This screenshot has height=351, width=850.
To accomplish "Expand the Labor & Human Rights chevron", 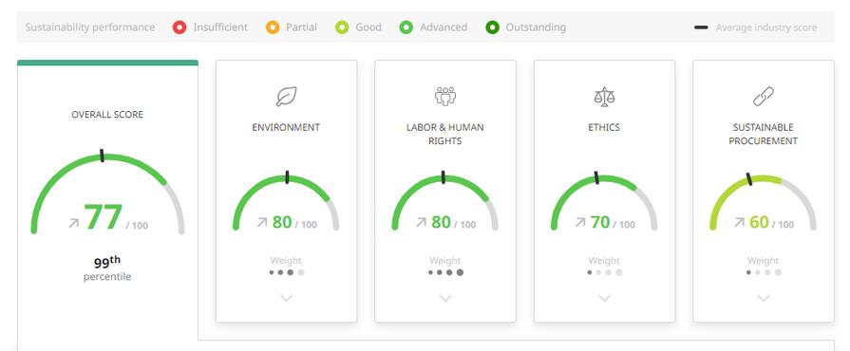I will pyautogui.click(x=445, y=298).
